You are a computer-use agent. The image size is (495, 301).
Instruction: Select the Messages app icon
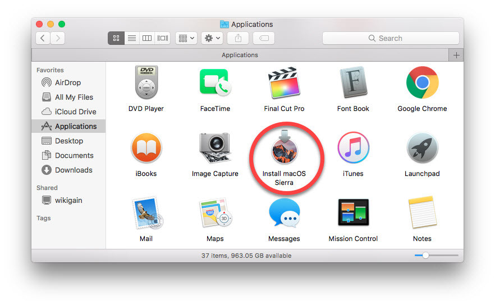point(284,213)
